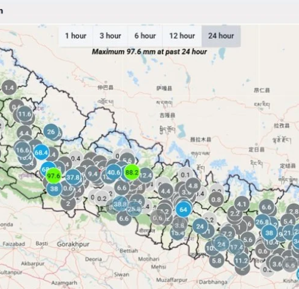Open the 16.6 station marker
This screenshot has height=289, width=299.
[x=23, y=150]
